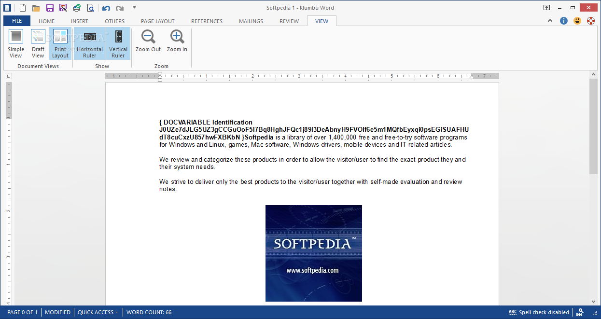601x319 pixels.
Task: Switch to the INSERT tab
Action: click(80, 21)
